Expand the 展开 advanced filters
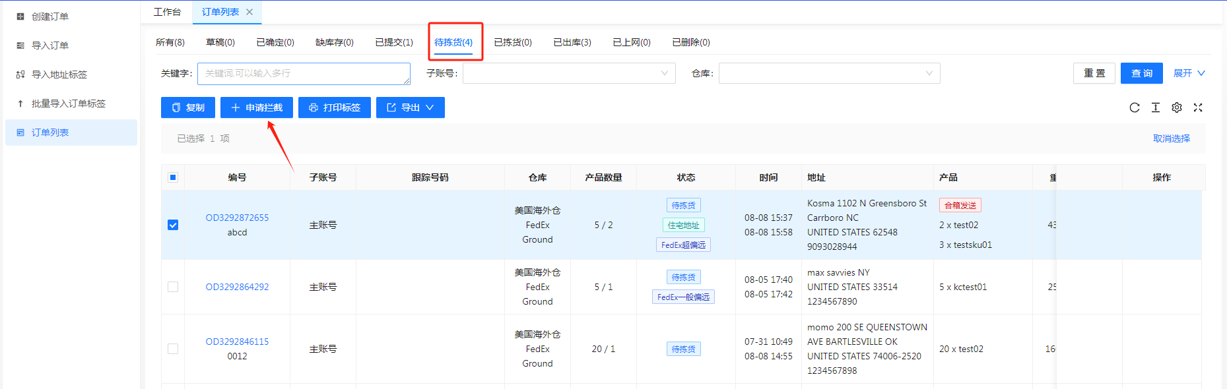Screen dimensions: 1227x389 tap(1189, 73)
